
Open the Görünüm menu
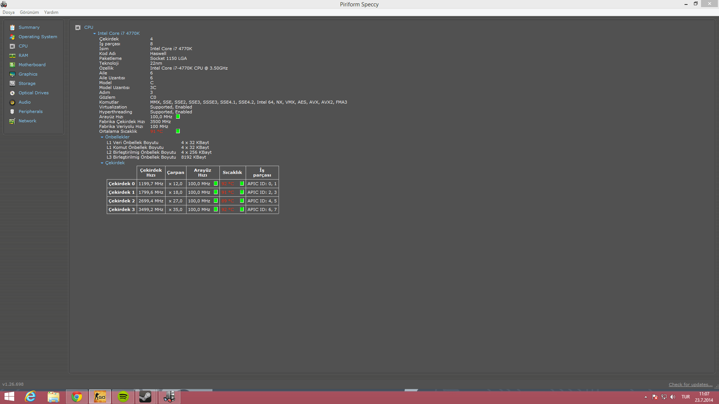tap(29, 12)
